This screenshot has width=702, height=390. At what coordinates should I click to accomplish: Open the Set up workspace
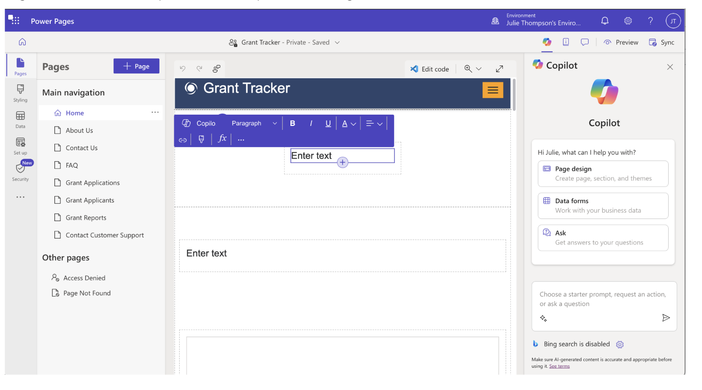[x=20, y=146]
